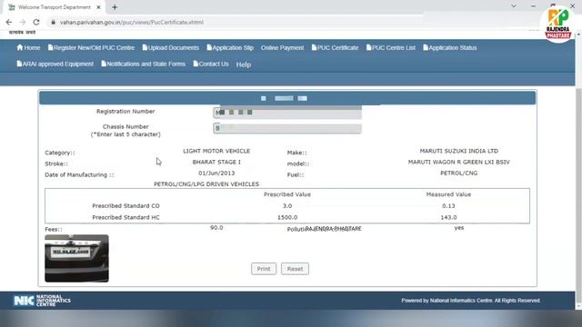Viewport: 582px width, 327px height.
Task: Open Register New/Old PUC Centre page
Action: point(91,47)
